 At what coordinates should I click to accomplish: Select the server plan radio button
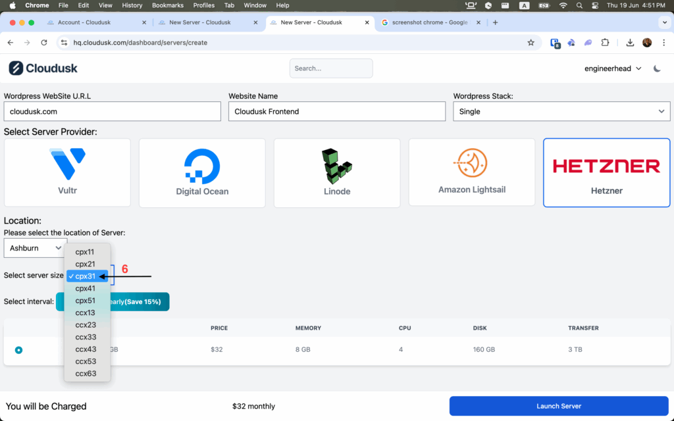tap(18, 350)
